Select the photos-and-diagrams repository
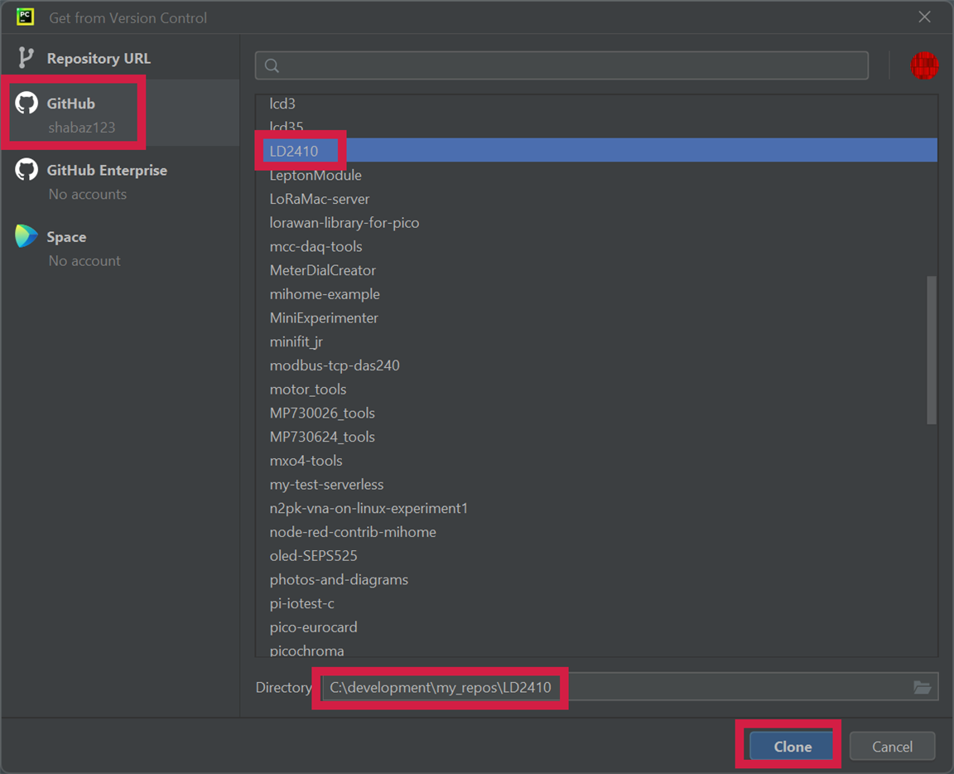 click(x=597, y=579)
